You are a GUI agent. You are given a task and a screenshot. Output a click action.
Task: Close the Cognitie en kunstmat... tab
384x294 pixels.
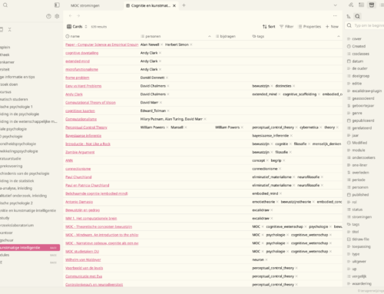coord(174,5)
